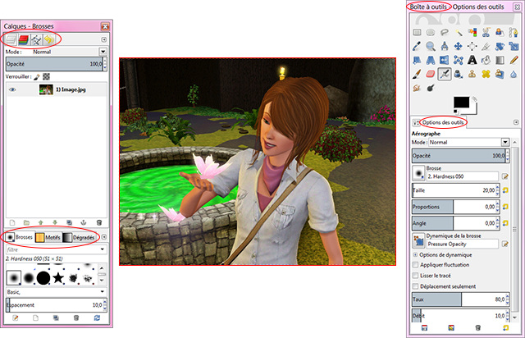Select the Foreground Select tool

pyautogui.click(x=500, y=33)
